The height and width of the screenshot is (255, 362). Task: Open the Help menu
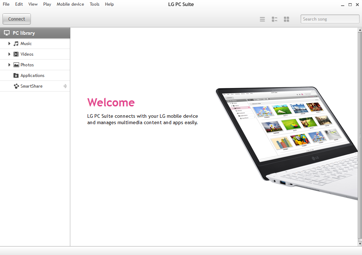click(109, 4)
